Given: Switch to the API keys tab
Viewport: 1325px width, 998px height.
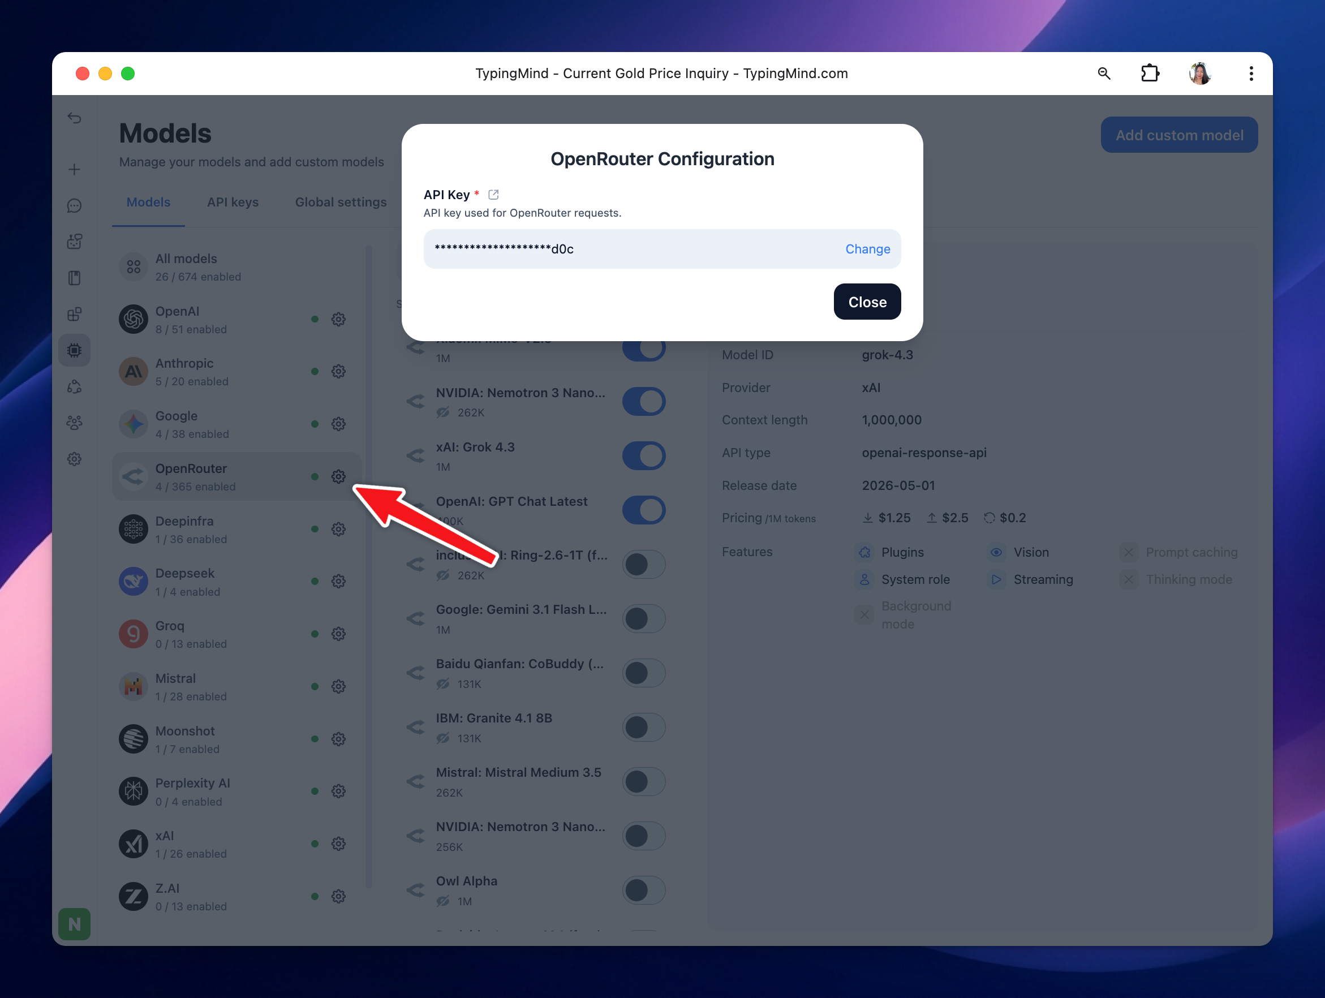Looking at the screenshot, I should click(233, 203).
